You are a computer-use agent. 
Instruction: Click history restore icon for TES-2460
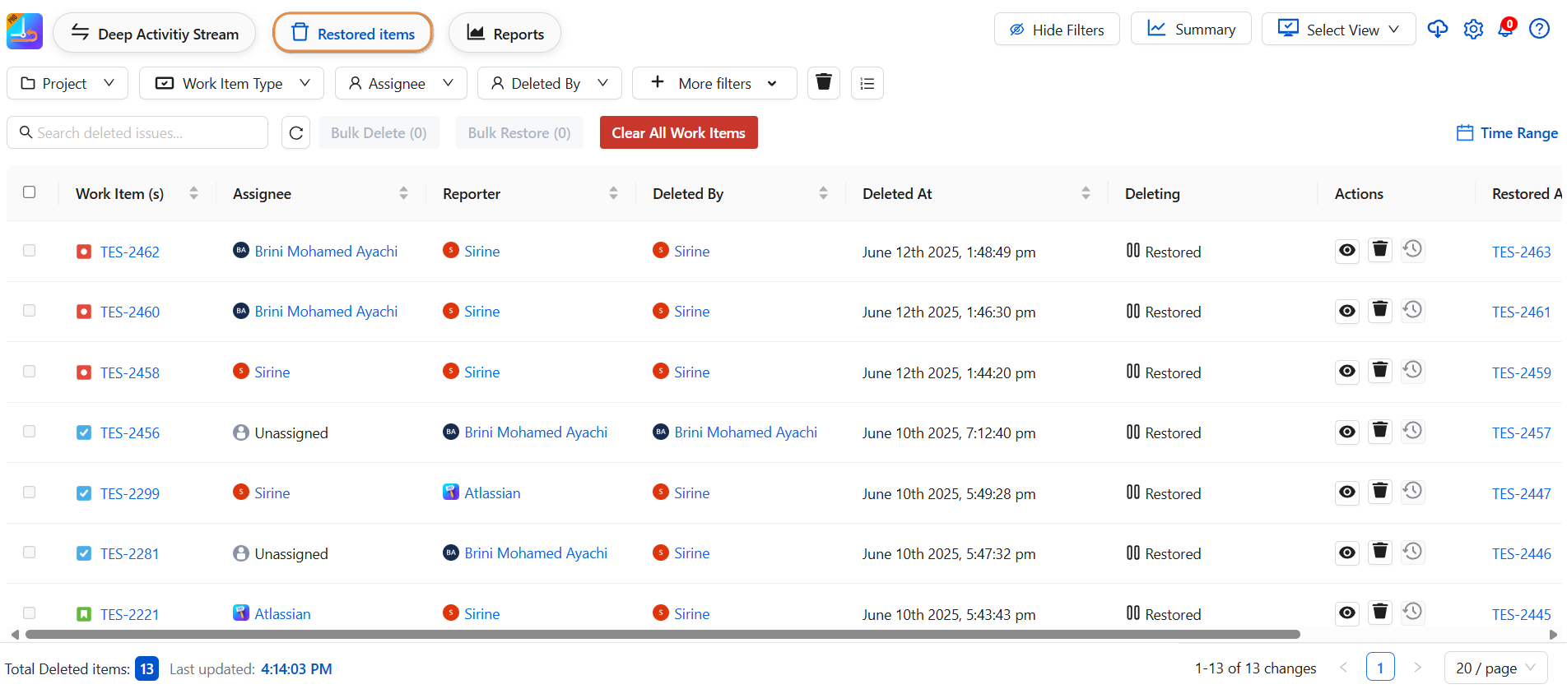pos(1412,310)
